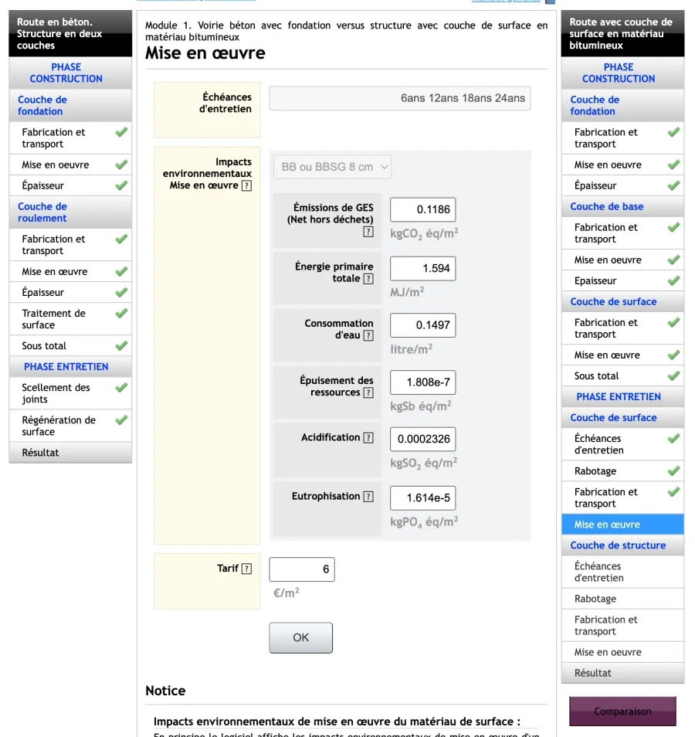Click the Eutrophisation help icon

coord(368,496)
